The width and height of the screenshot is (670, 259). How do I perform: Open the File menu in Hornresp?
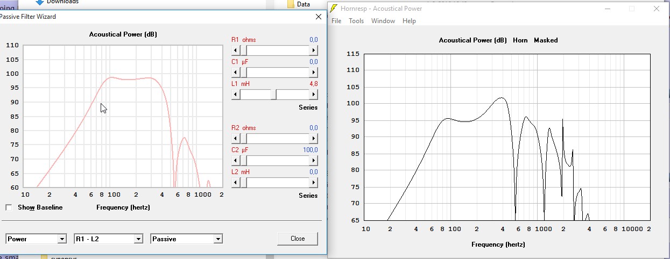[336, 21]
